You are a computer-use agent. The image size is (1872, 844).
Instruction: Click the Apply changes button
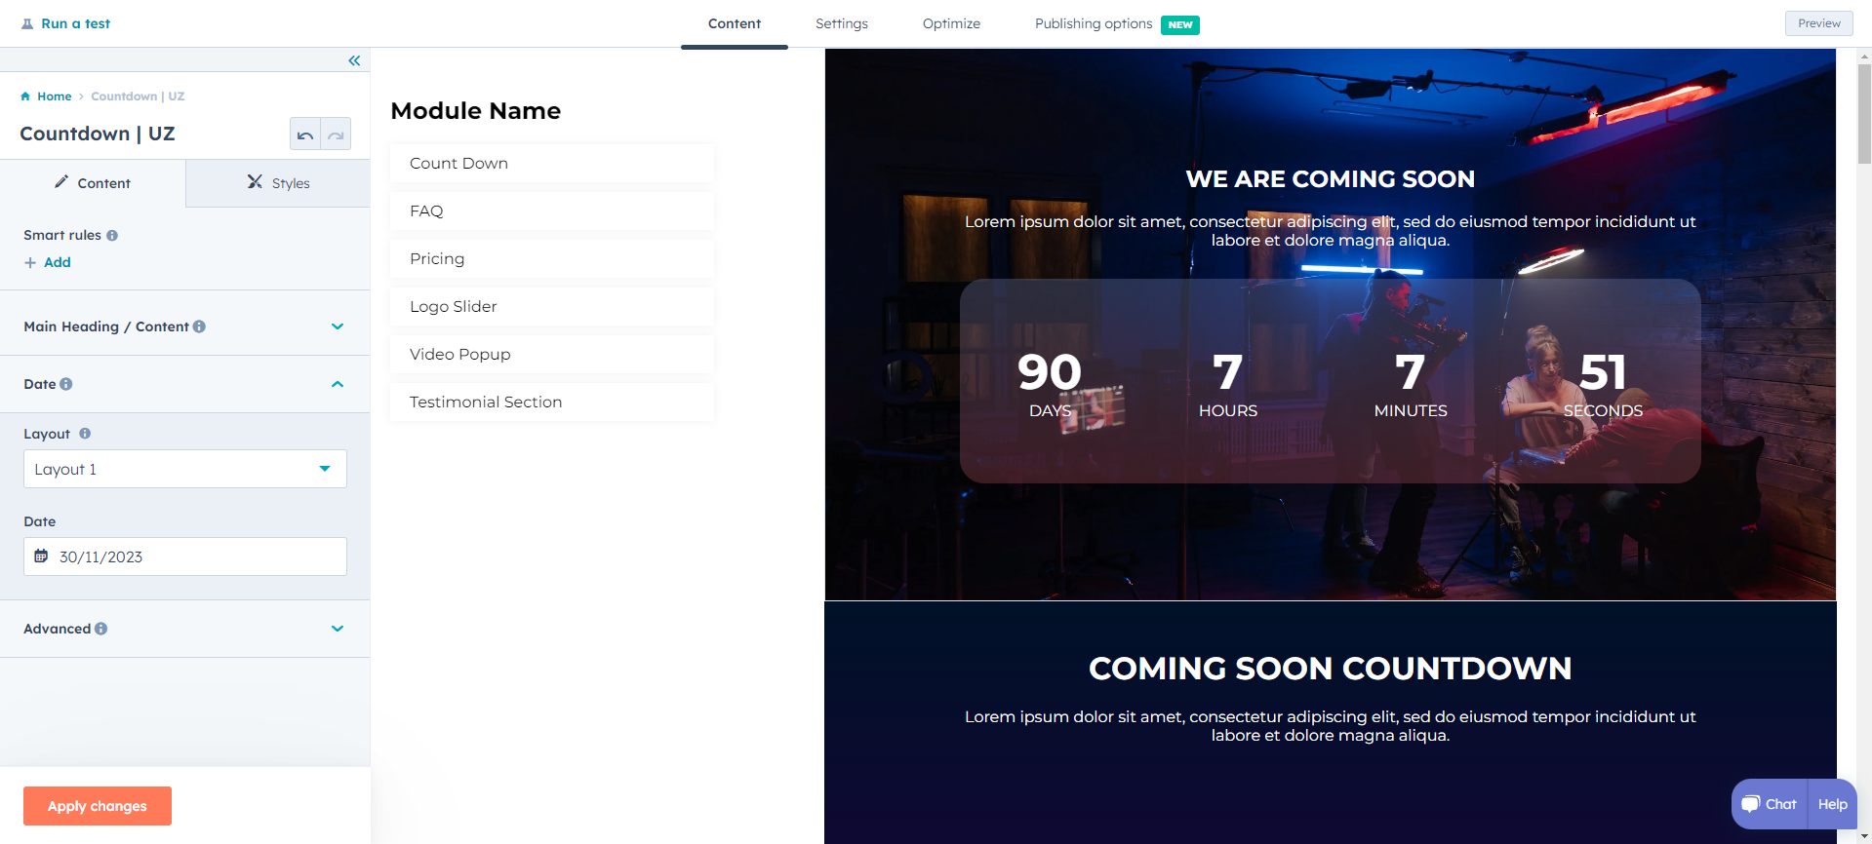click(98, 806)
